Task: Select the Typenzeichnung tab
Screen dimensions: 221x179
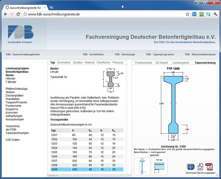Action: point(205,63)
